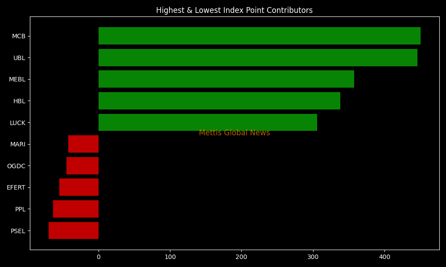Select the green UBL bar
This screenshot has width=446, height=267.
[x=258, y=58]
